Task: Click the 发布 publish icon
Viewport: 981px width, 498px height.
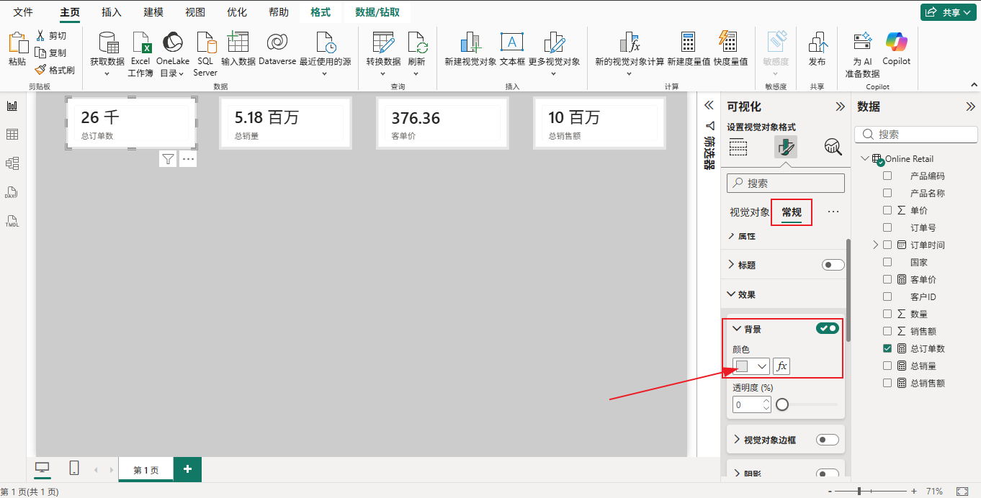Action: coord(817,42)
